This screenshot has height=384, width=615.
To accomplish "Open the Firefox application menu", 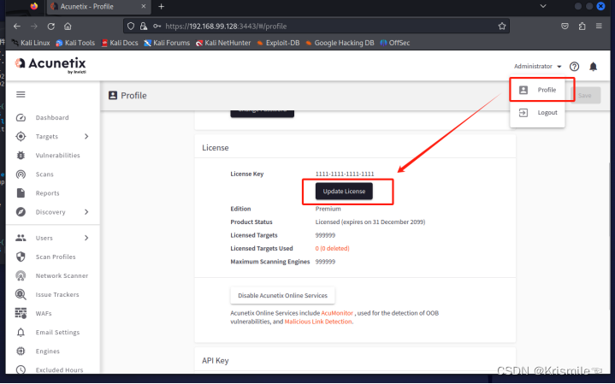I will tap(599, 27).
